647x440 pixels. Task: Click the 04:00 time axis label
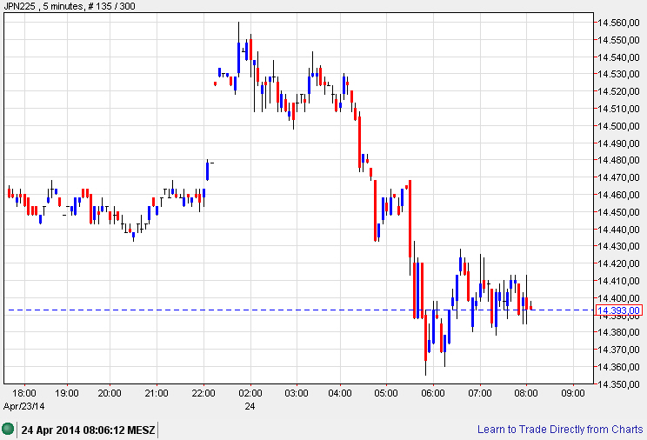tap(340, 393)
